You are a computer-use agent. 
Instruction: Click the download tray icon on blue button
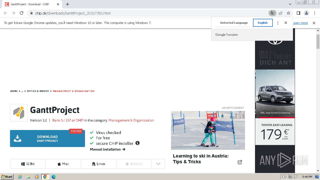pos(17,138)
